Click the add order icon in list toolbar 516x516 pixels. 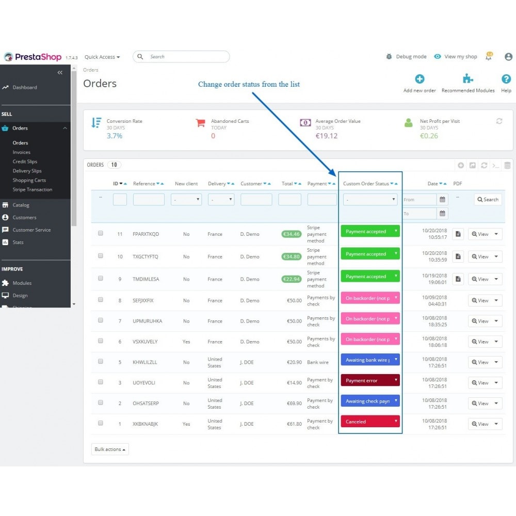point(461,165)
